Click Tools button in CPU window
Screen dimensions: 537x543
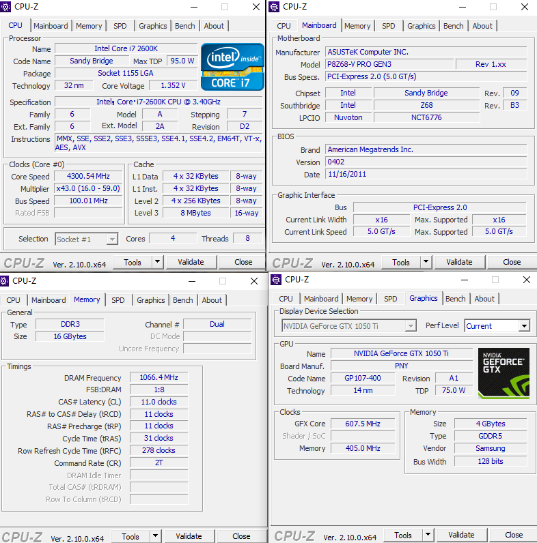pyautogui.click(x=133, y=262)
